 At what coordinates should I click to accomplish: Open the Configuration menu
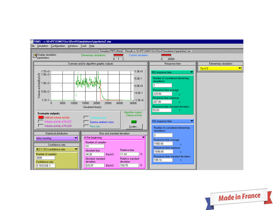[58, 46]
